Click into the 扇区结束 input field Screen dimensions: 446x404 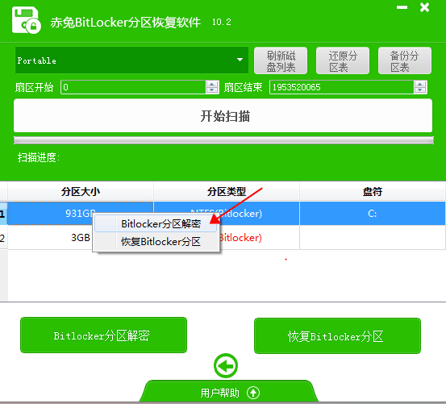[341, 87]
